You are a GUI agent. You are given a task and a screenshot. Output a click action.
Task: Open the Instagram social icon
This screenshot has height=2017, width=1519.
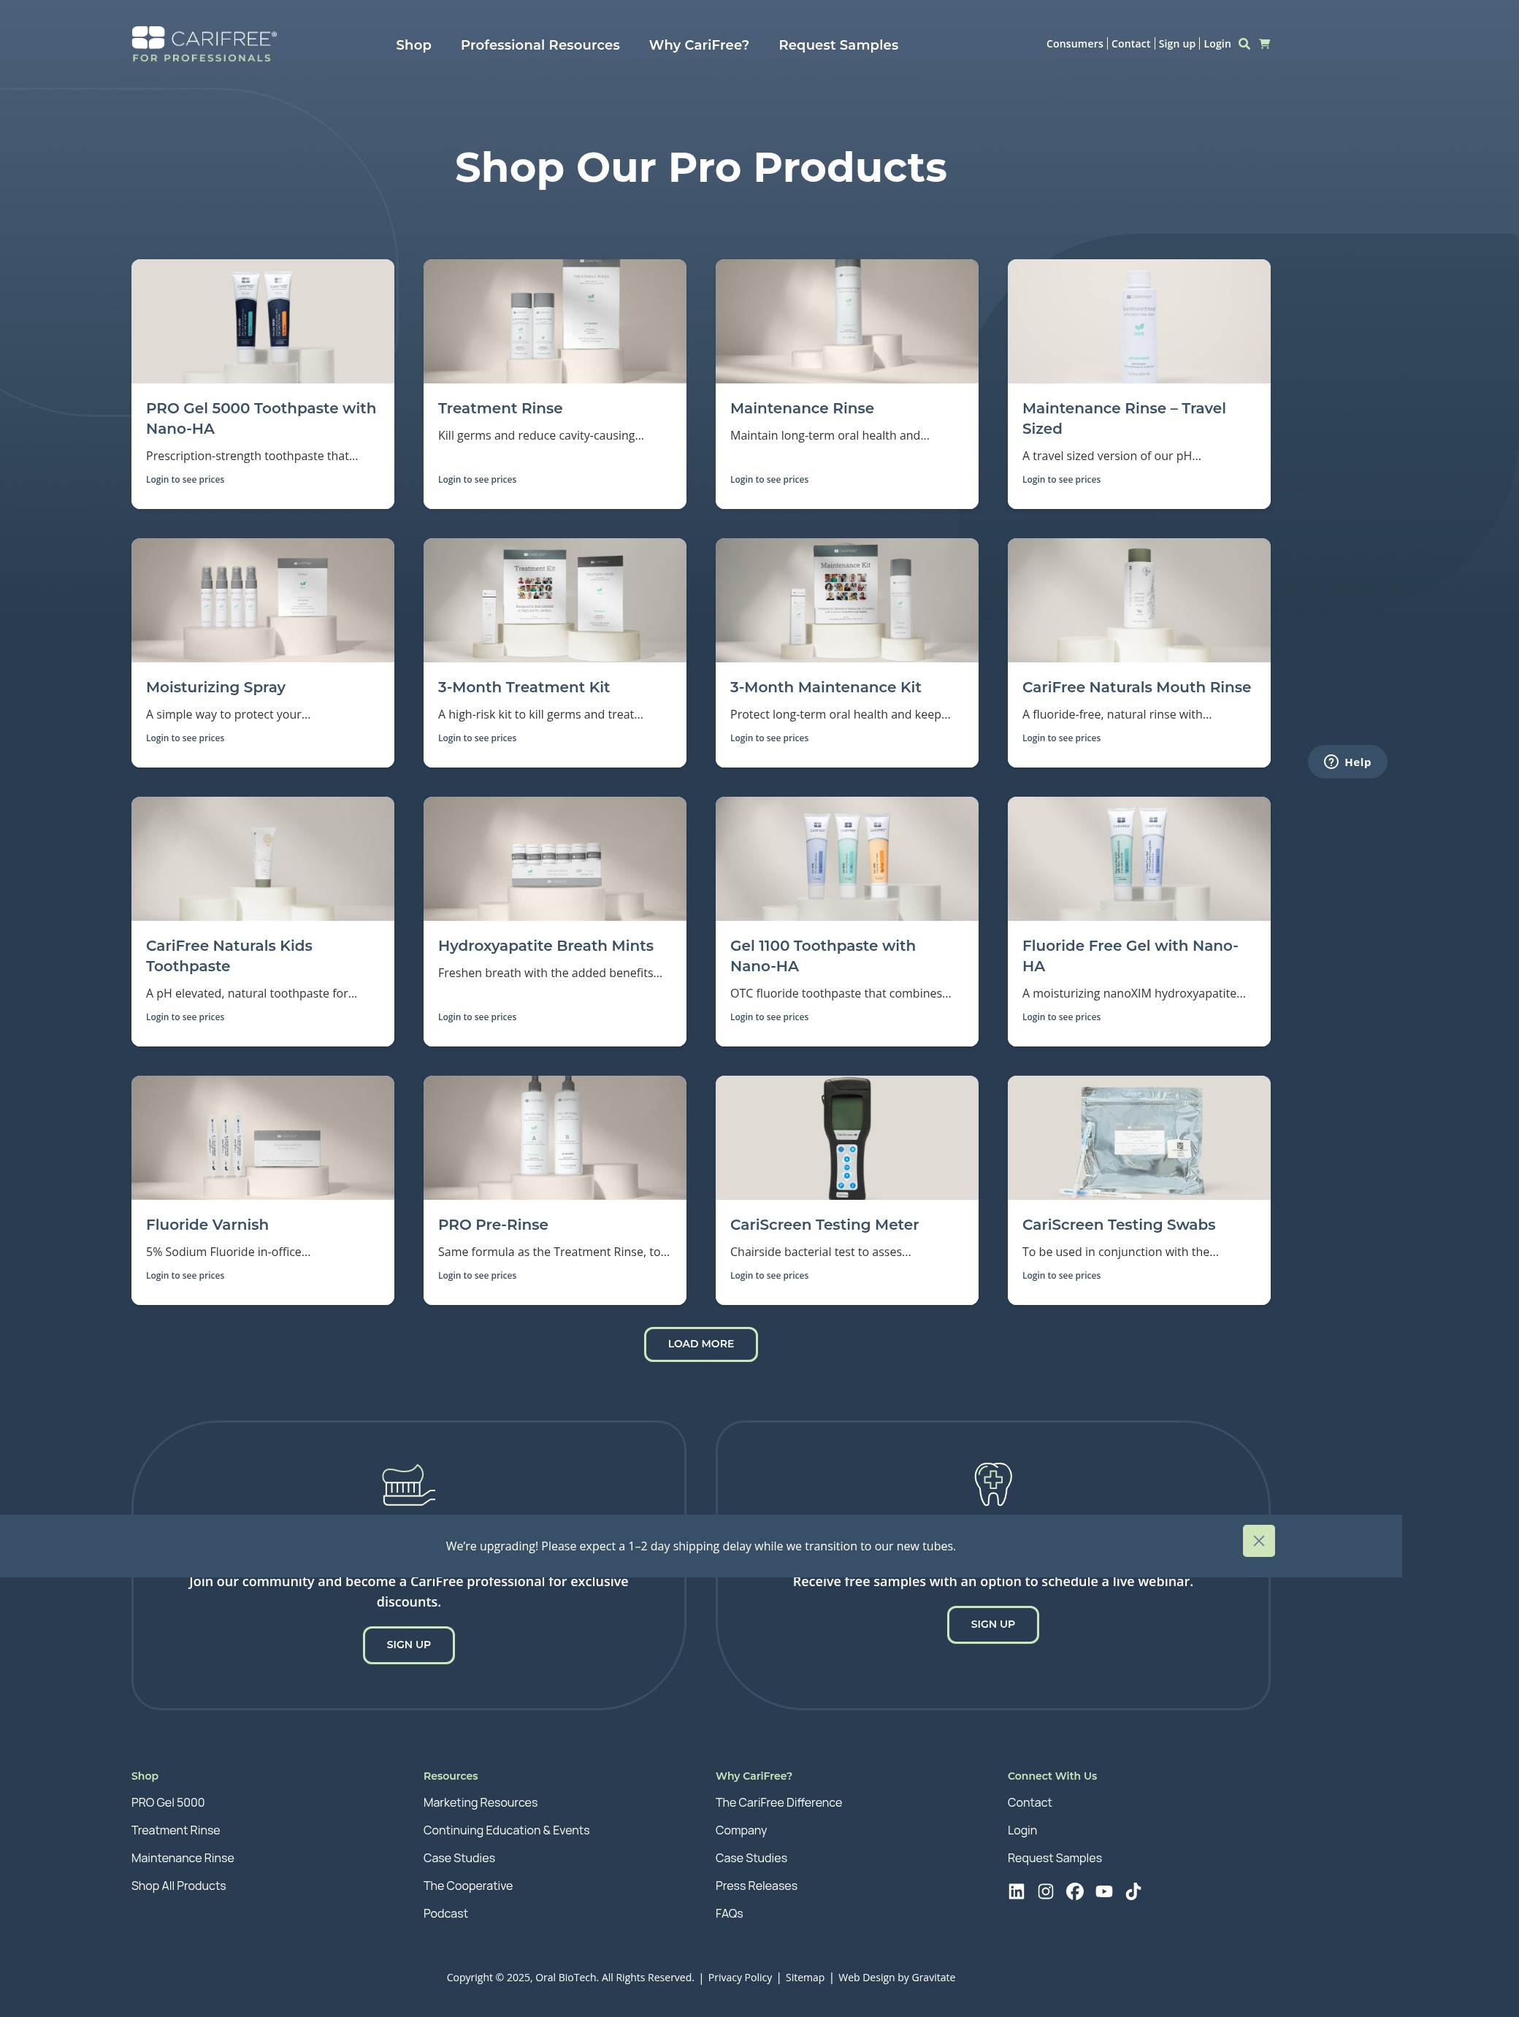point(1046,1891)
